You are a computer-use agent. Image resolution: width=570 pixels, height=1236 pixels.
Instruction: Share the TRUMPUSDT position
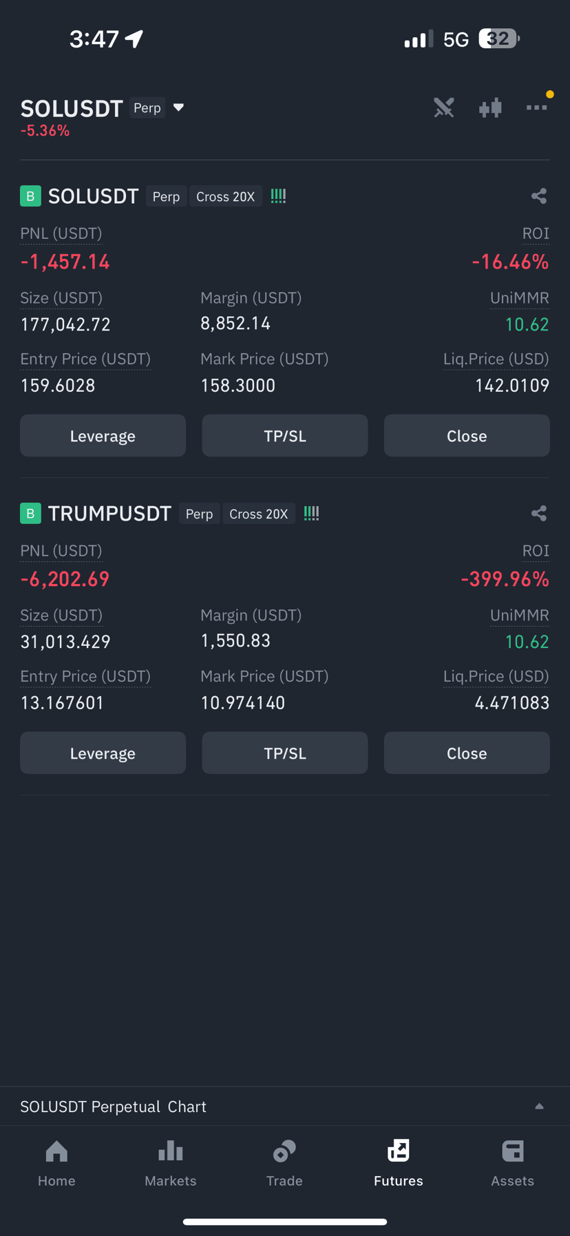click(539, 514)
